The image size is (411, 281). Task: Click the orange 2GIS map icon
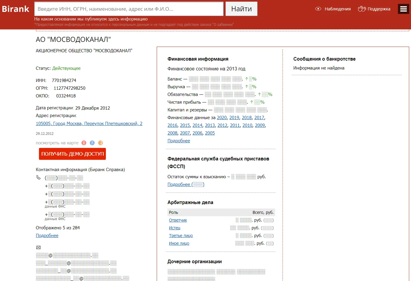click(x=101, y=143)
